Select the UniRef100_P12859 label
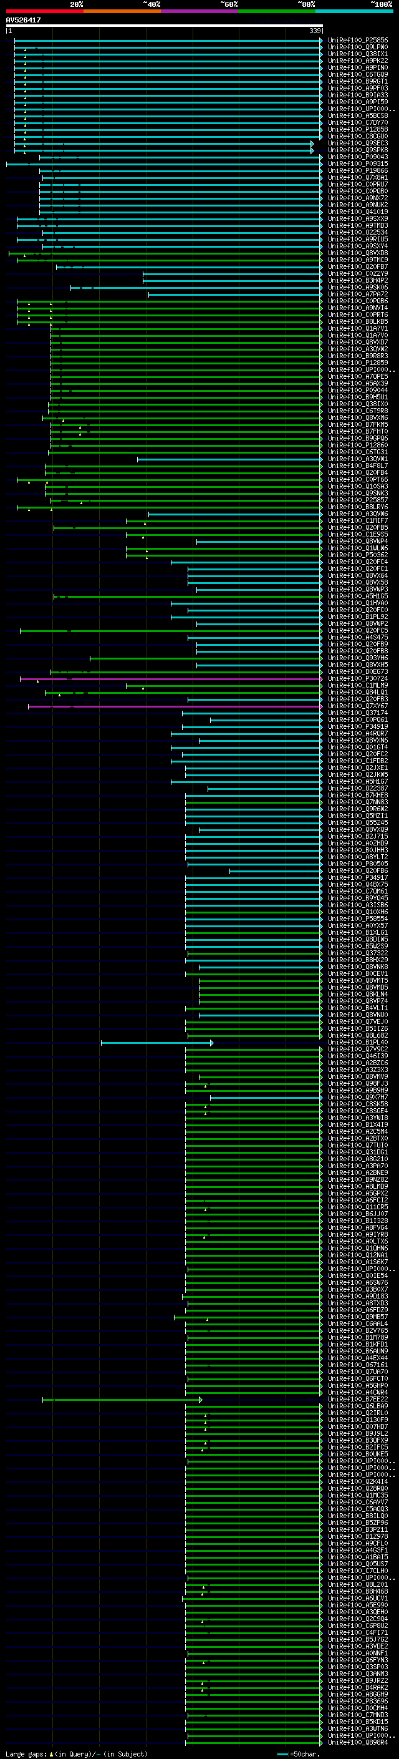This screenshot has width=399, height=1759. 358,363
